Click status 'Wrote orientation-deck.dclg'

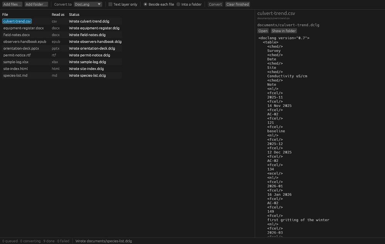pyautogui.click(x=92, y=48)
